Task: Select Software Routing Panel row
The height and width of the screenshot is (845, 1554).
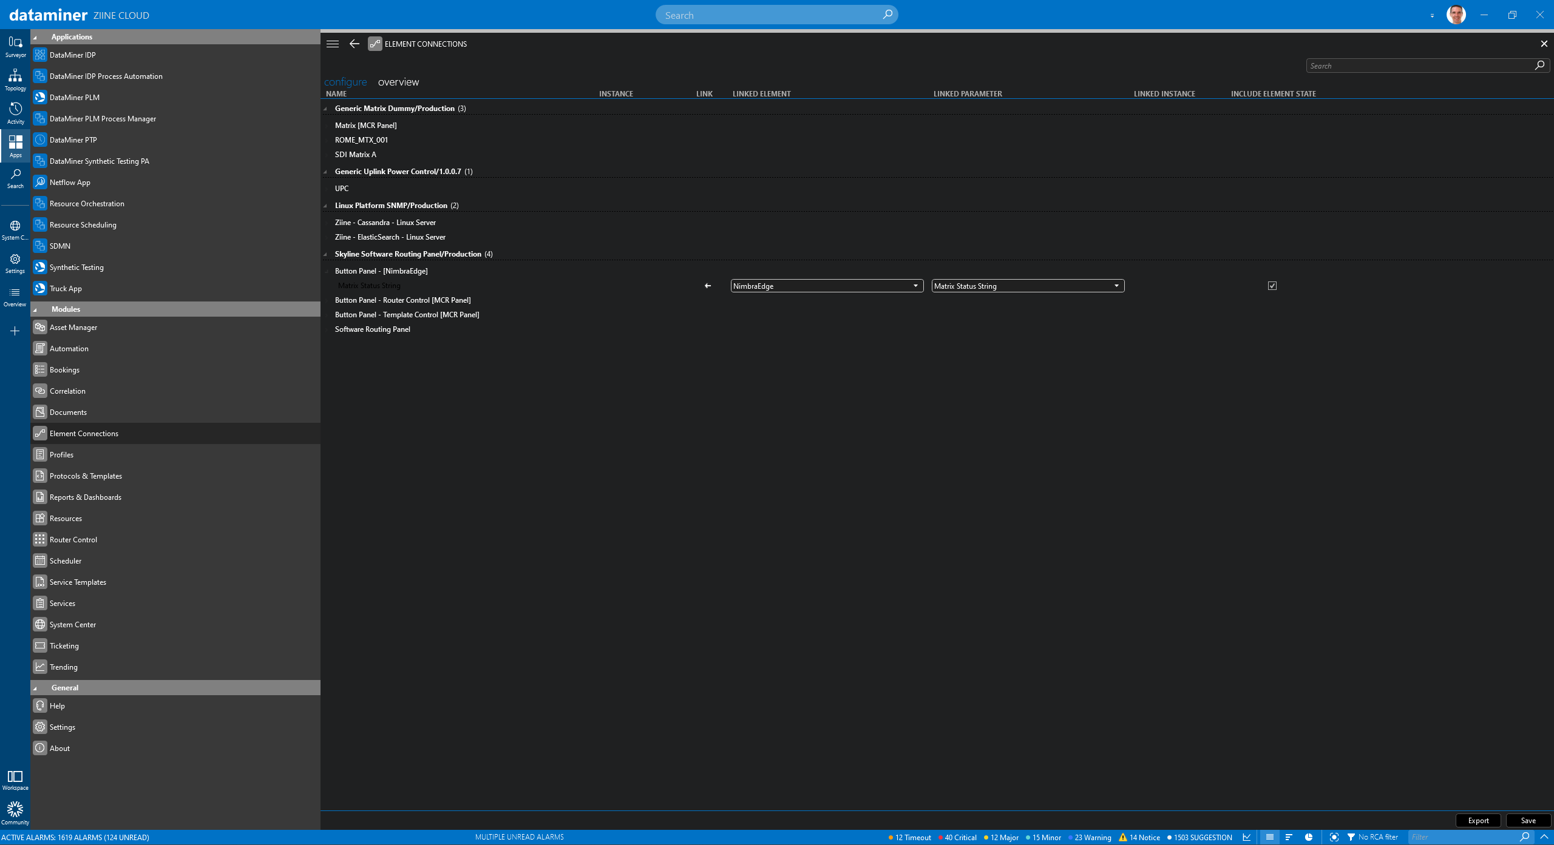Action: pyautogui.click(x=373, y=329)
